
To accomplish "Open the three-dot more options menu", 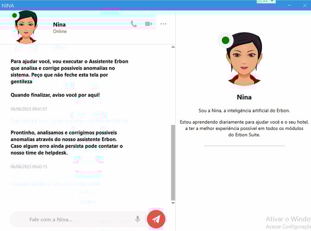I will (163, 24).
